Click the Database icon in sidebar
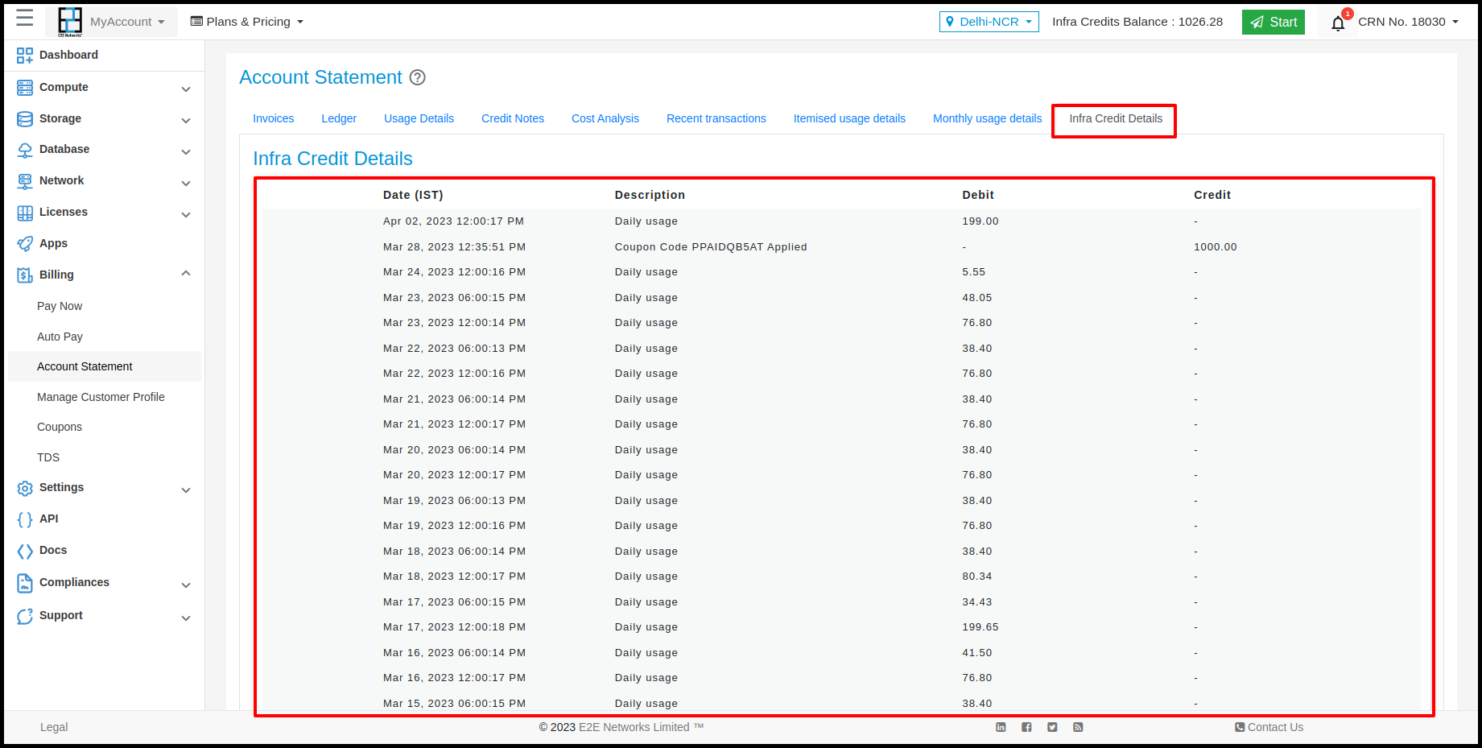Viewport: 1482px width, 748px height. 25,150
